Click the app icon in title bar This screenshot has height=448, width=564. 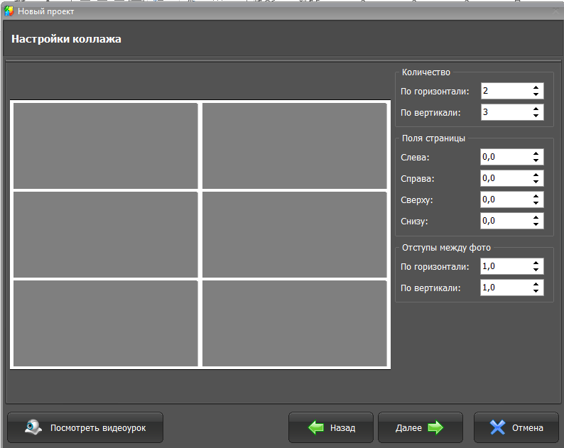point(9,11)
